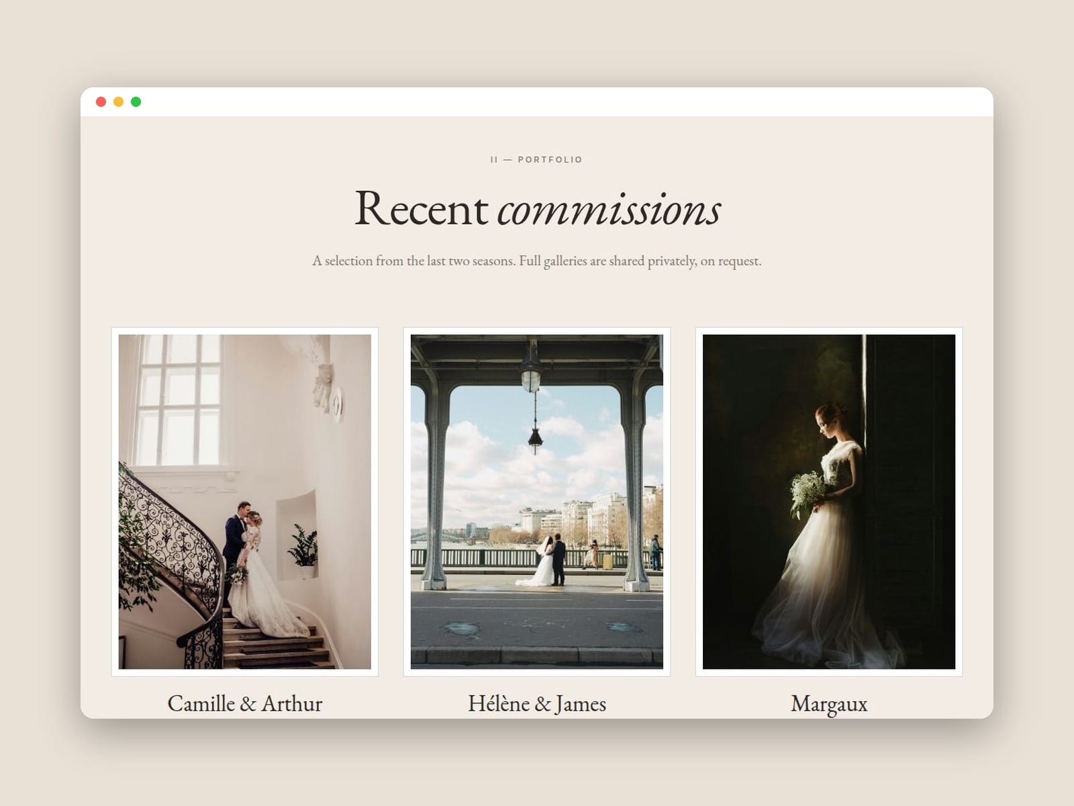Open the Hélène & James bridge photo
Image resolution: width=1074 pixels, height=806 pixels.
click(x=537, y=502)
